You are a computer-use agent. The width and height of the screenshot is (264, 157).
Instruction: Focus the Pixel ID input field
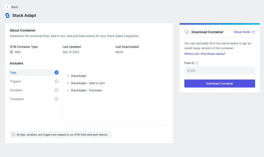pos(220,71)
